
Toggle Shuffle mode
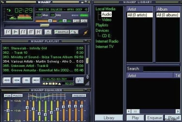coord(62,32)
